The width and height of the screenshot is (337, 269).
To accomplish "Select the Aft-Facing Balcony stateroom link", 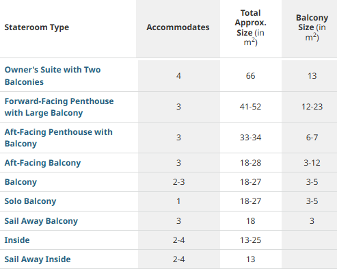I will click(42, 163).
